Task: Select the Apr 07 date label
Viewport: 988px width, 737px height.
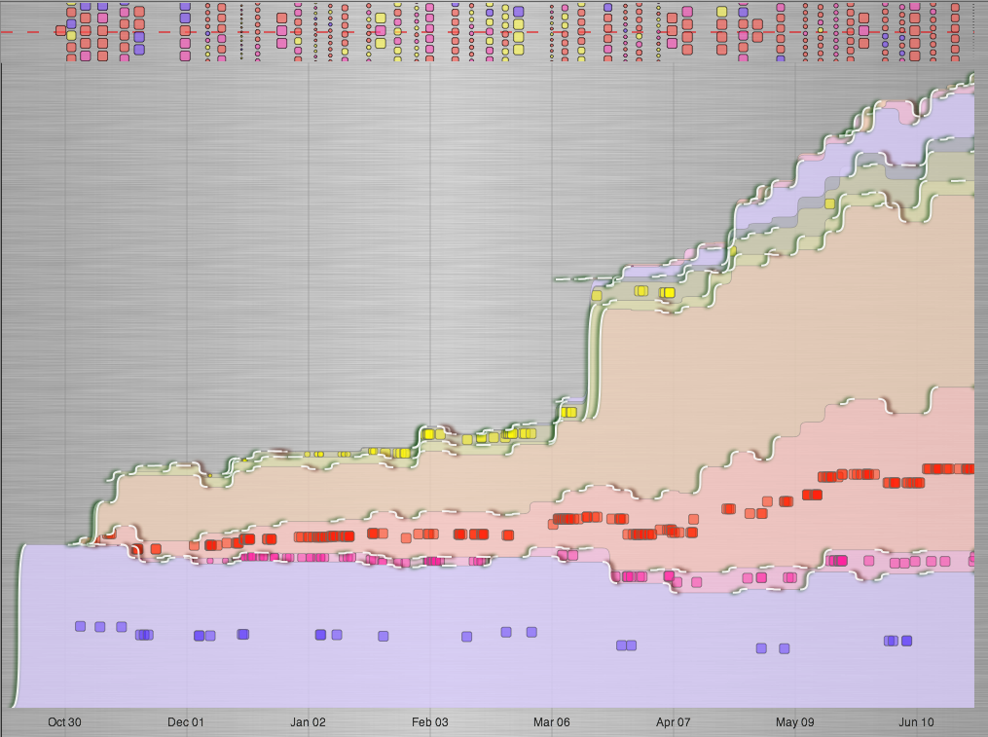Action: (673, 722)
